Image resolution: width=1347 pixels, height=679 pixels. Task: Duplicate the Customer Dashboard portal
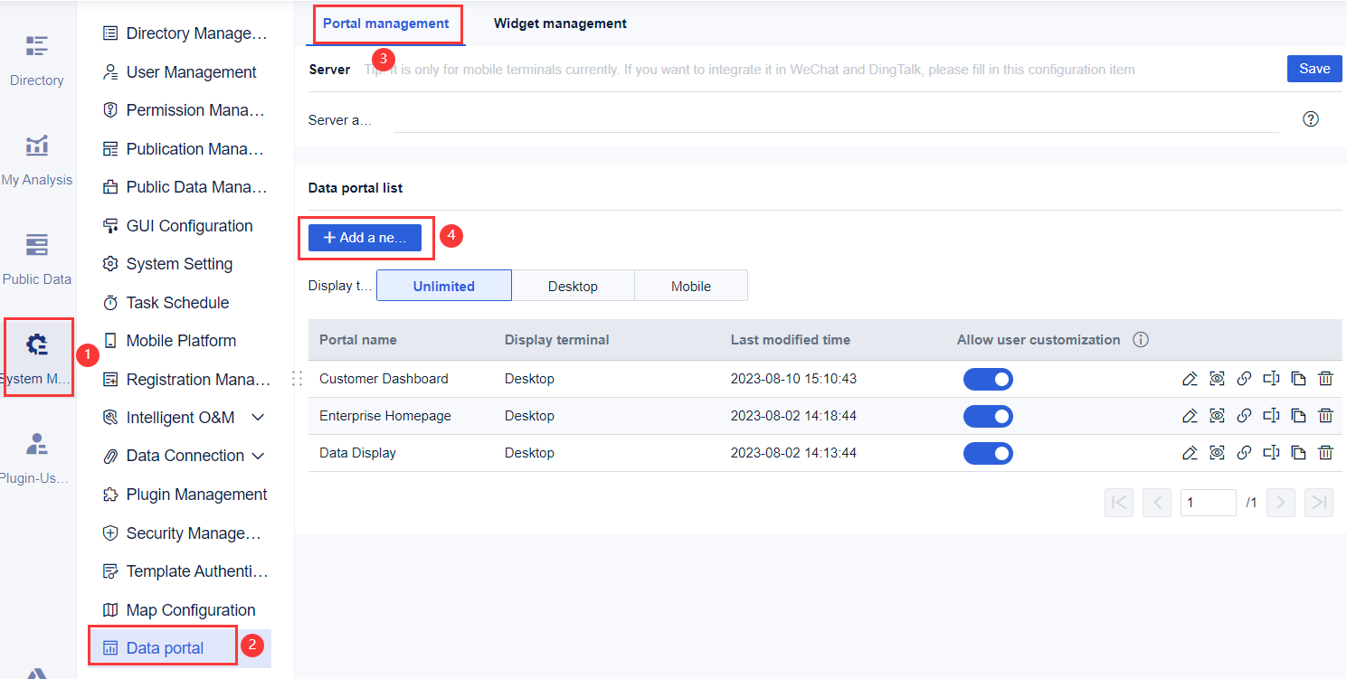[x=1298, y=379]
